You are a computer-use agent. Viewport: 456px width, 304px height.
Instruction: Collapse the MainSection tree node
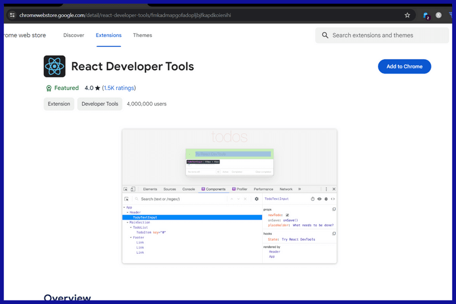coord(128,222)
